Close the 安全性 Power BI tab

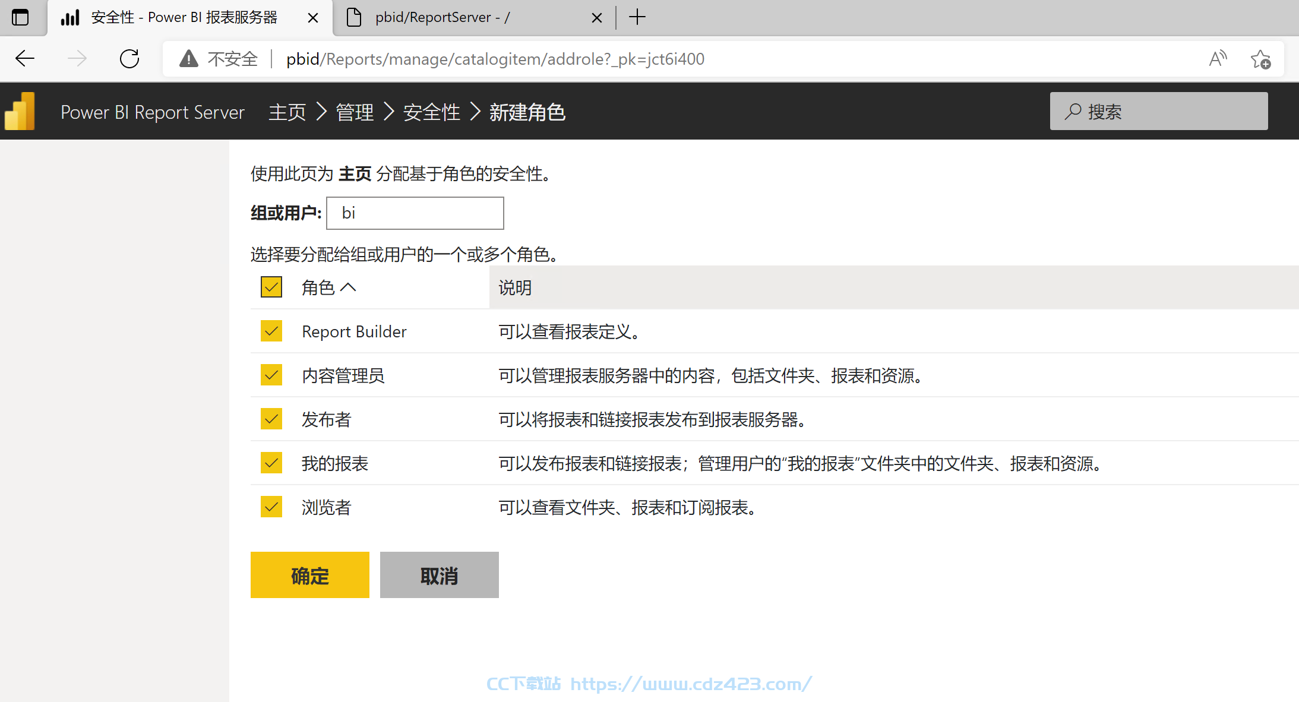(x=313, y=18)
